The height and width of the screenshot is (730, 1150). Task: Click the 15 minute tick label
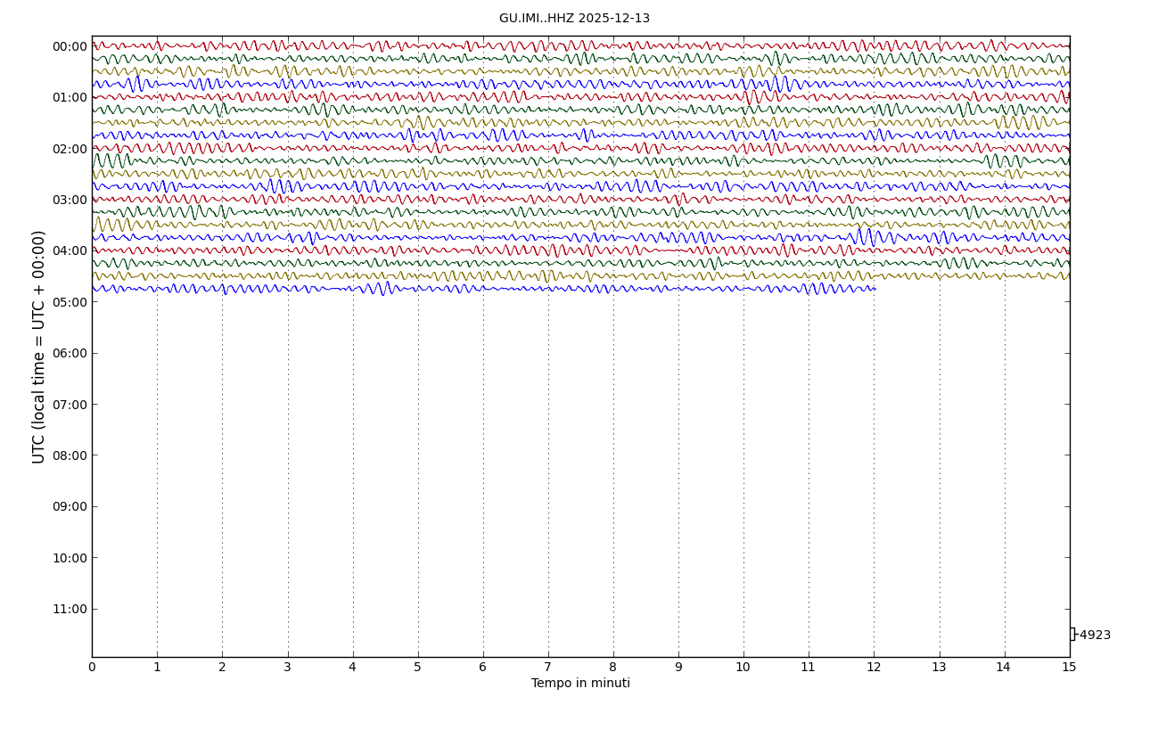1069,668
